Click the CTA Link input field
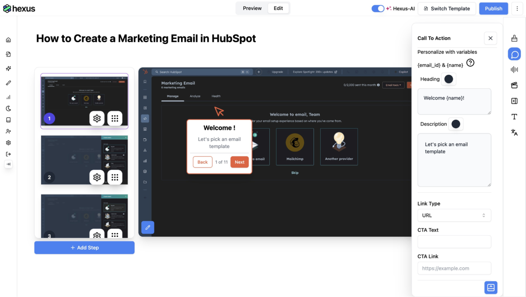The height and width of the screenshot is (297, 526). point(454,268)
